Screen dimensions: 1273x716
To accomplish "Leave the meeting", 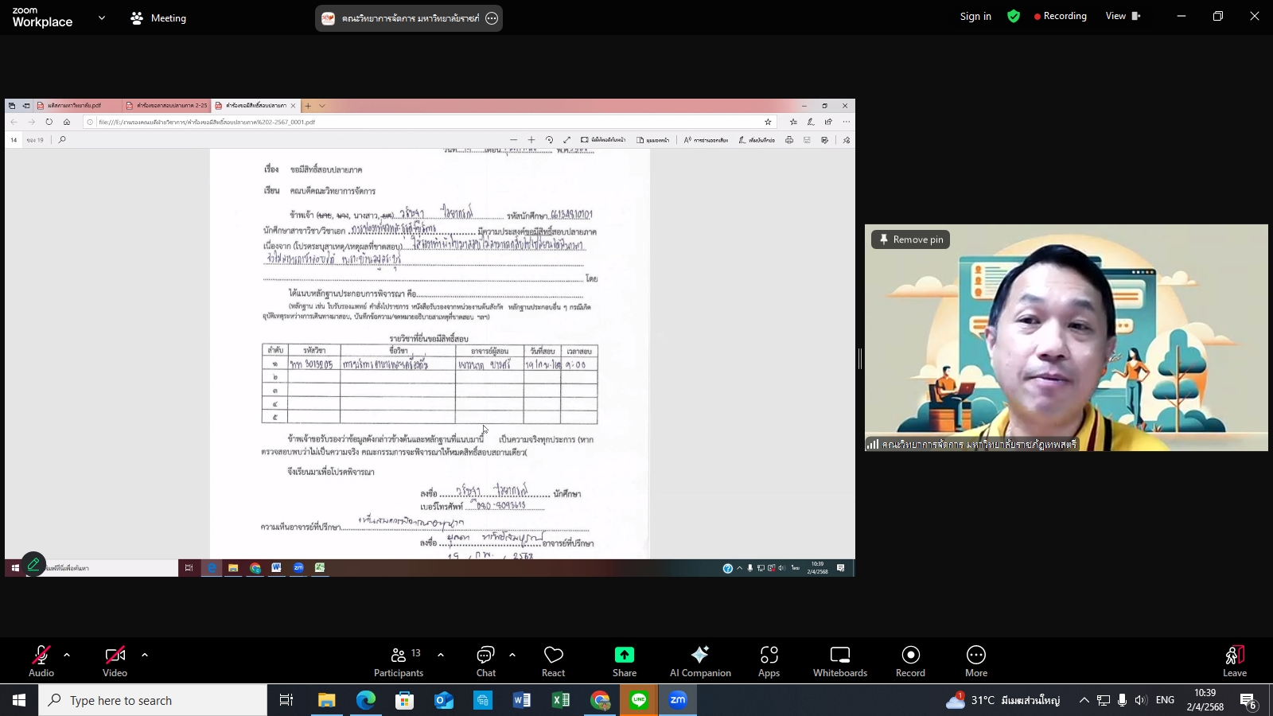I will (x=1234, y=660).
